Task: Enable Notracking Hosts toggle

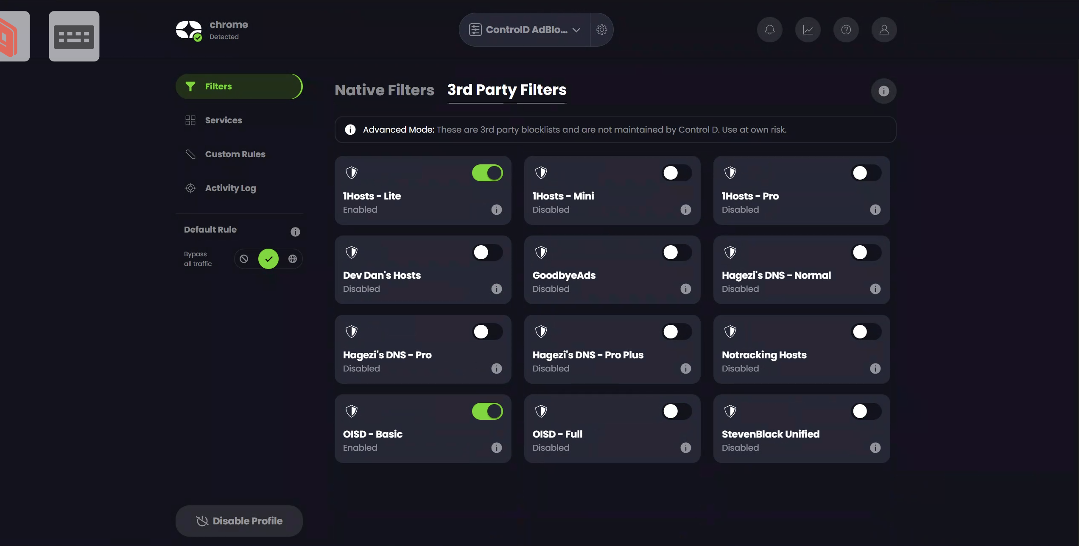Action: point(866,332)
